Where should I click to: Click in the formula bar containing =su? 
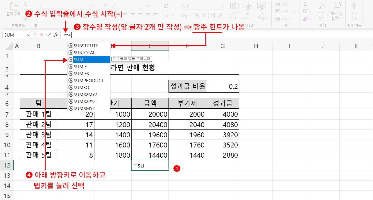coord(216,35)
